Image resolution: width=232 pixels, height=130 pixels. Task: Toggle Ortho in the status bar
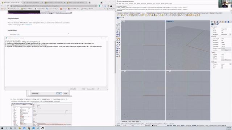[x=175, y=126]
